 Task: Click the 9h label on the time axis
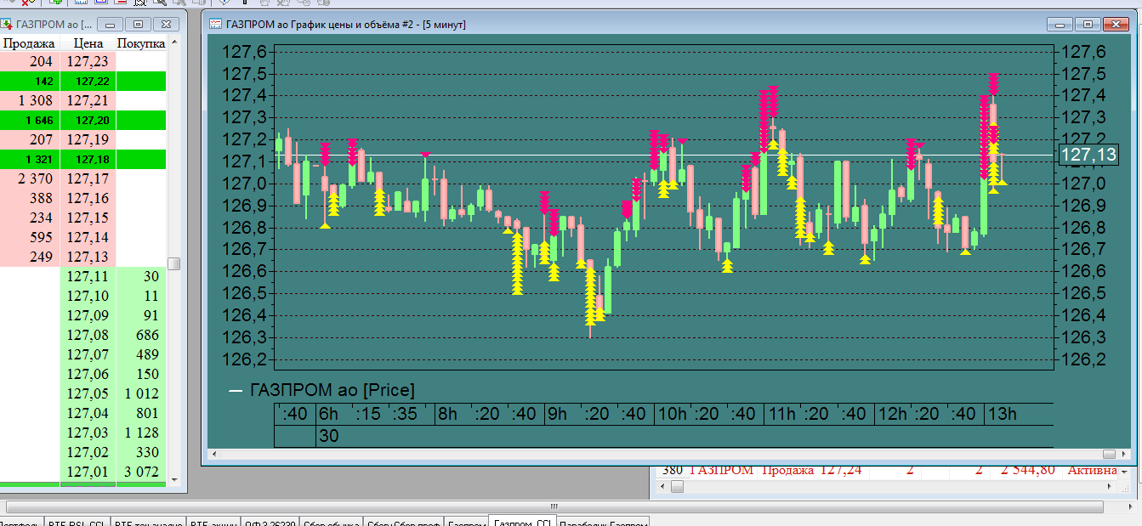tap(557, 415)
